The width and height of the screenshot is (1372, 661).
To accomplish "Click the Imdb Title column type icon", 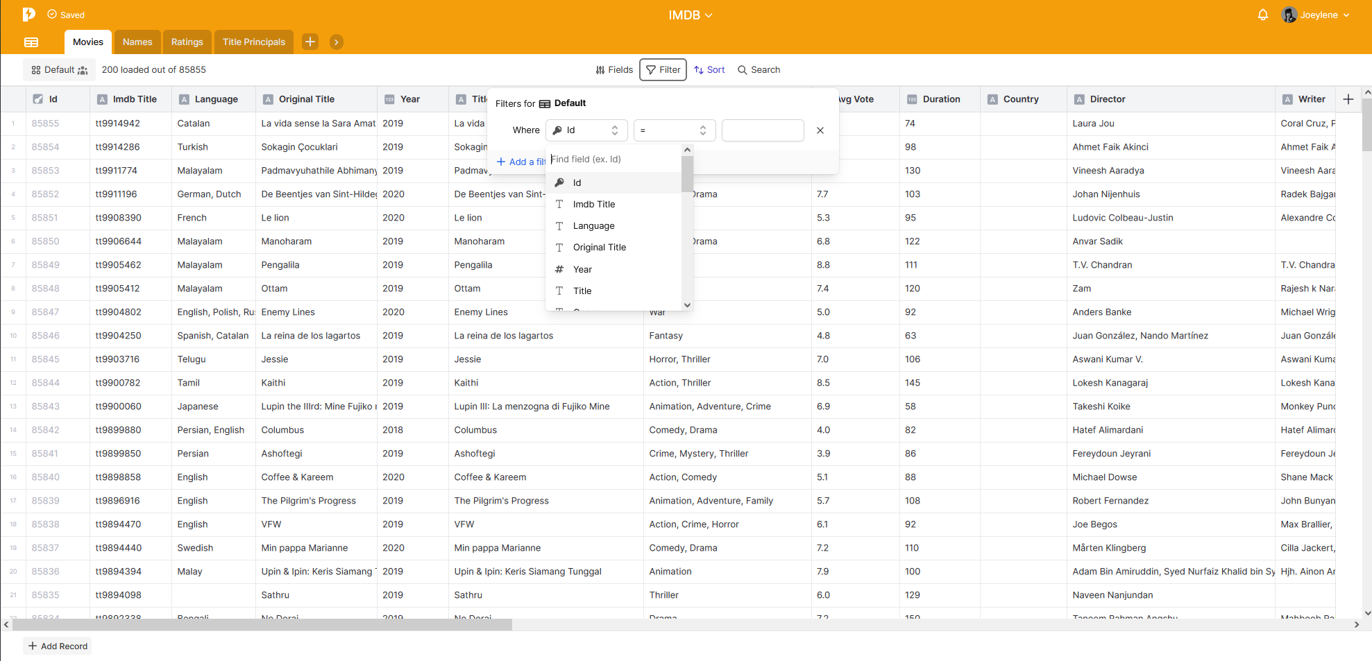I will 102,99.
